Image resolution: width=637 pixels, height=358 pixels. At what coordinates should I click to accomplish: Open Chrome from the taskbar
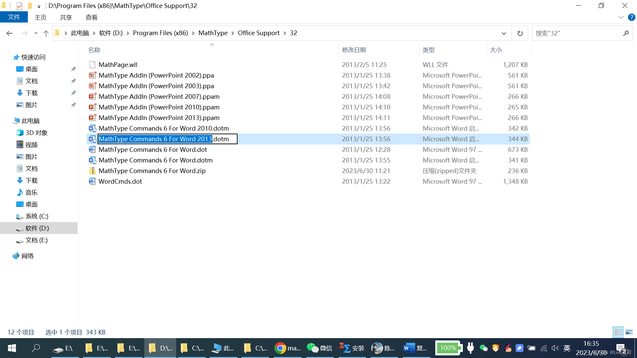[287, 348]
